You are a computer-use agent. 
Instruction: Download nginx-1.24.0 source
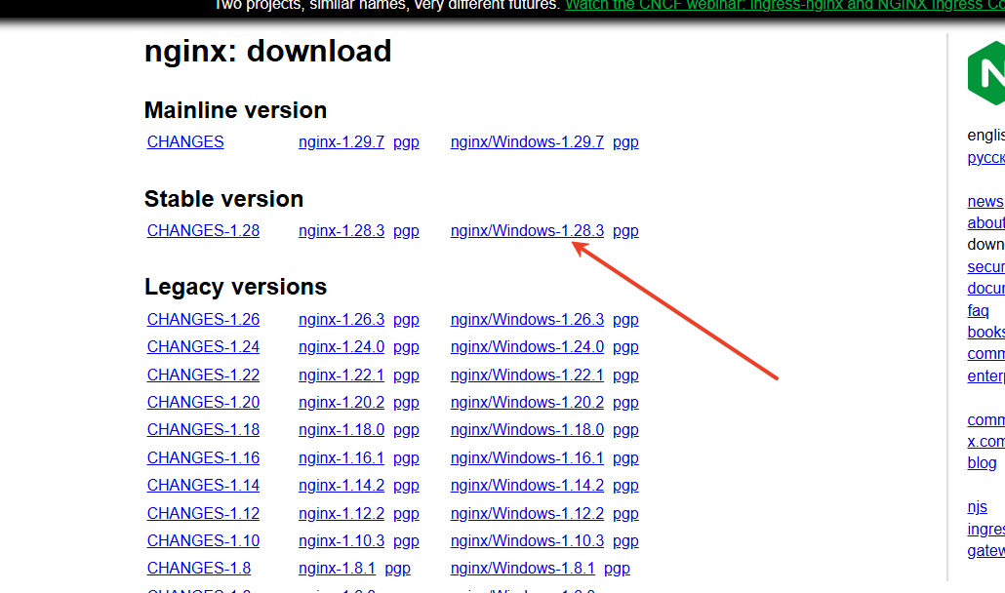click(341, 346)
